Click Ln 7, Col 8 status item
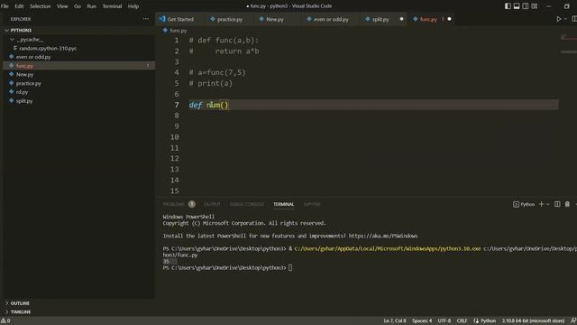The height and width of the screenshot is (325, 577). [x=395, y=321]
